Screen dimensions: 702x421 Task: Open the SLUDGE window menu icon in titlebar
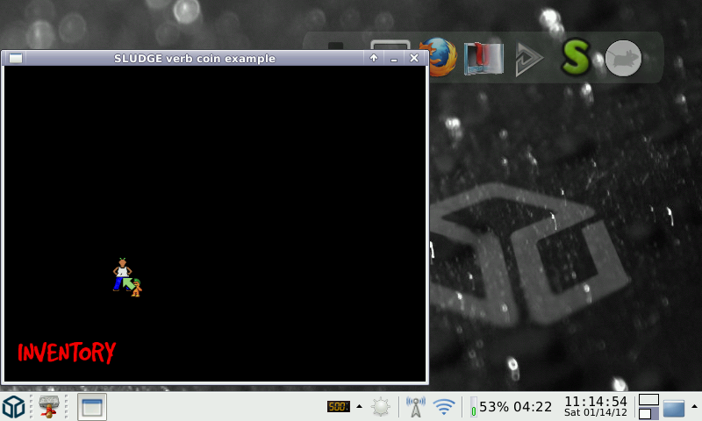[x=16, y=59]
